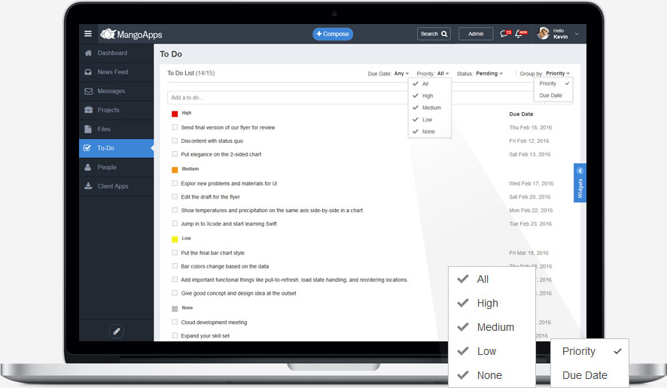Image resolution: width=667 pixels, height=388 pixels.
Task: Click the Due Date column header
Action: 521,114
